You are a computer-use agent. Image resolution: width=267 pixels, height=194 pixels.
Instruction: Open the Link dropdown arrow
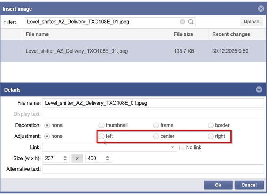click(173, 148)
